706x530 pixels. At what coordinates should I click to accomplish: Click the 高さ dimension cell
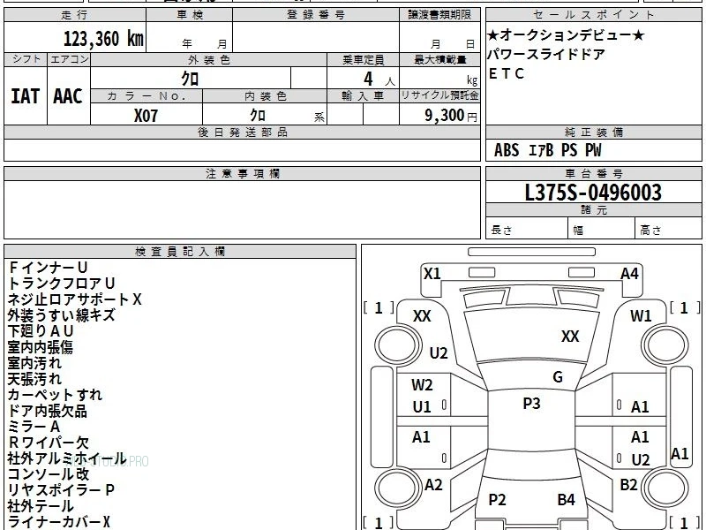[668, 228]
